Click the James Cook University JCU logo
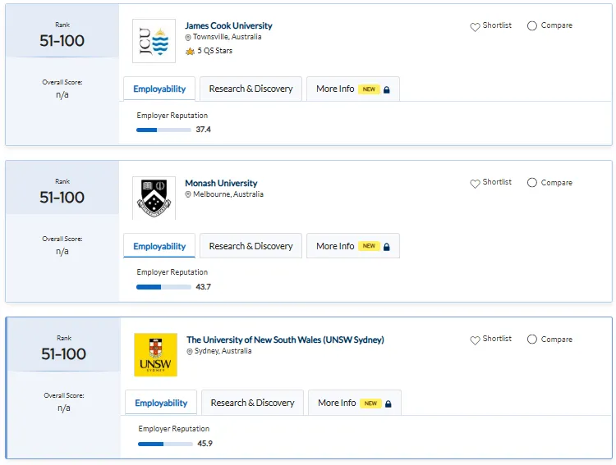This screenshot has height=465, width=616. 154,41
